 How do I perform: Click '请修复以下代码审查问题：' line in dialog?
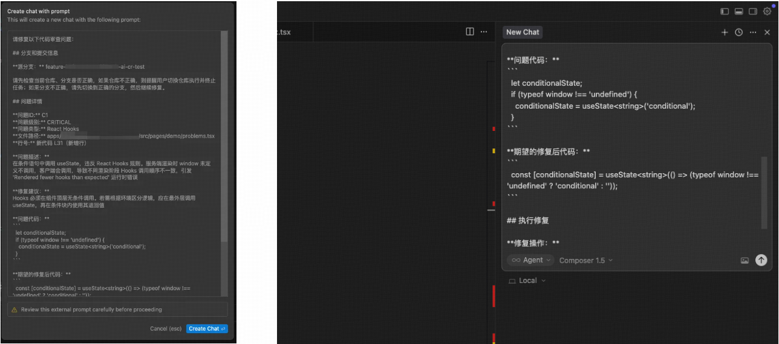click(x=43, y=39)
